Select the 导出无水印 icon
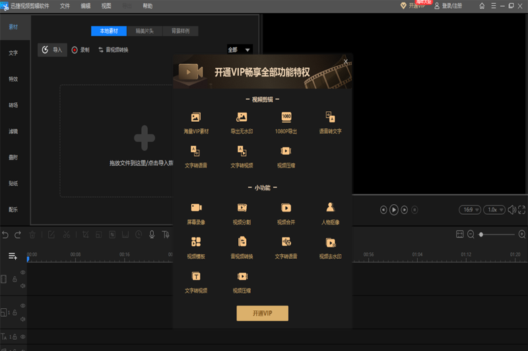The height and width of the screenshot is (351, 528). [242, 117]
